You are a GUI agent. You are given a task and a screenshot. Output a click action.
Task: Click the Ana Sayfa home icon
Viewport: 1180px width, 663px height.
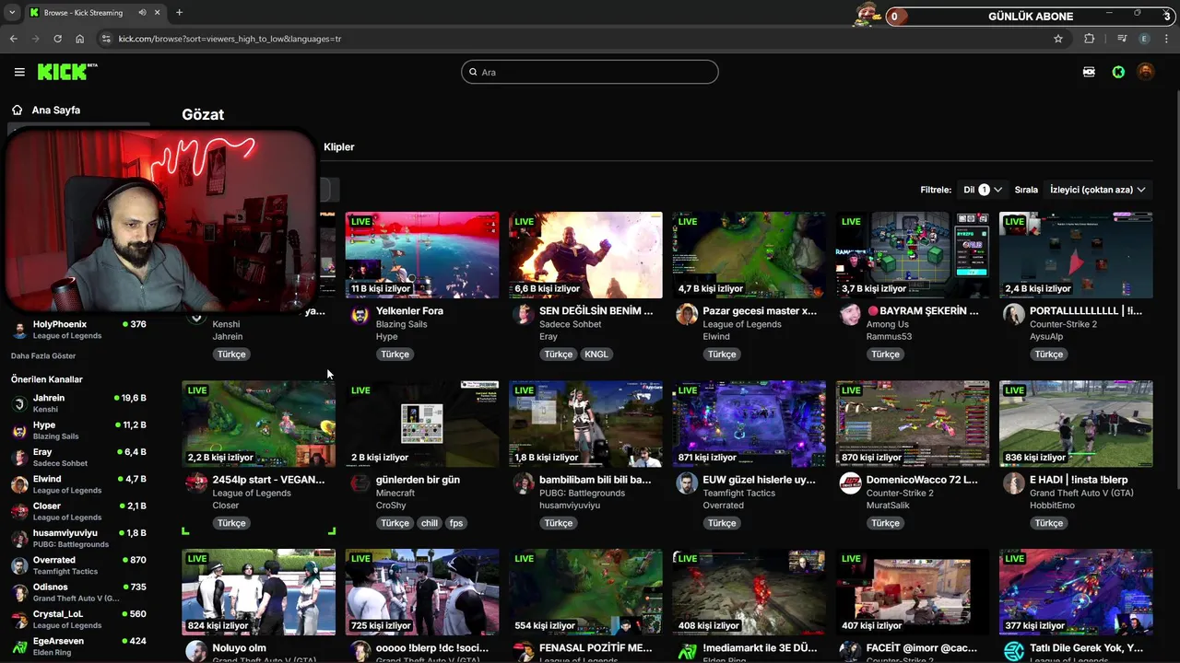tap(17, 110)
